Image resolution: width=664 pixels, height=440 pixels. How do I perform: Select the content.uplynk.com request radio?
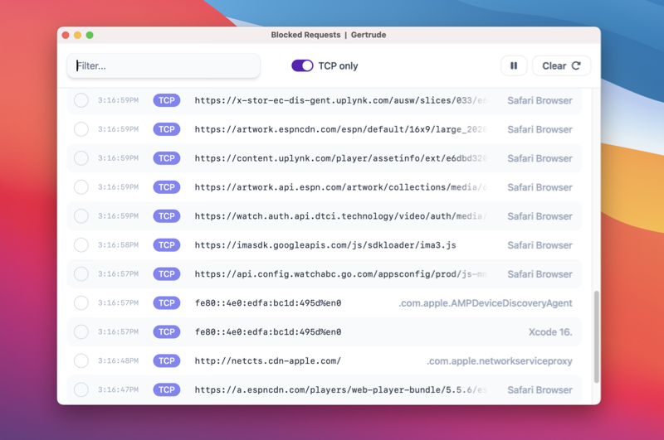(81, 158)
